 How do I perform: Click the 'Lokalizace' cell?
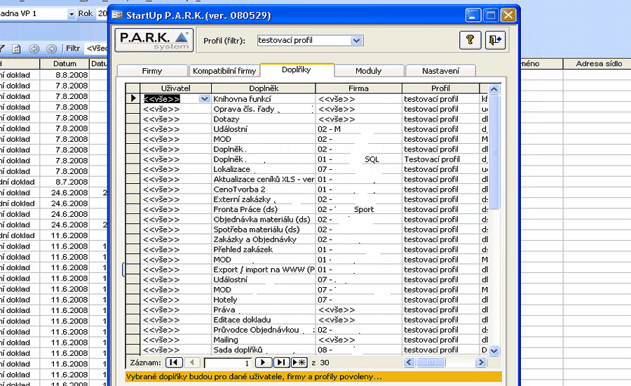tap(264, 169)
